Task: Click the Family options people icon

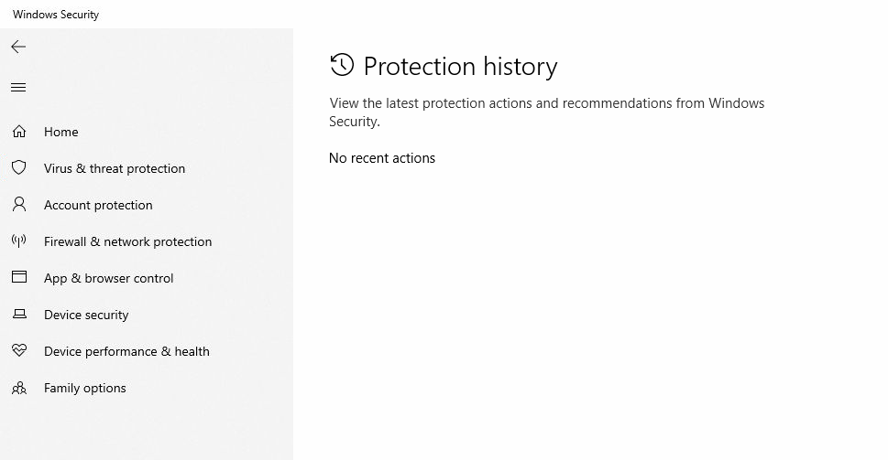Action: tap(18, 388)
